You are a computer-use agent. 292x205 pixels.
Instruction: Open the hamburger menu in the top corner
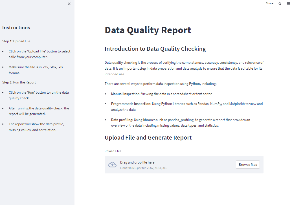pos(288,3)
